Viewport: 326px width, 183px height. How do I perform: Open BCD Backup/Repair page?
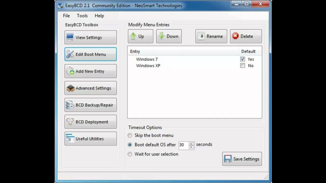tap(91, 105)
